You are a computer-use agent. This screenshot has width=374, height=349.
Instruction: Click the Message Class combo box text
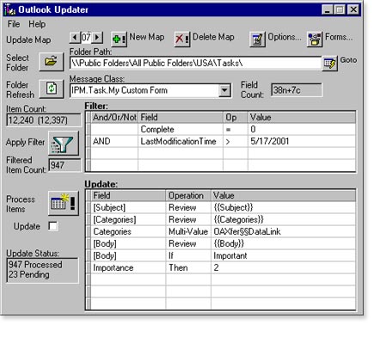click(x=144, y=90)
